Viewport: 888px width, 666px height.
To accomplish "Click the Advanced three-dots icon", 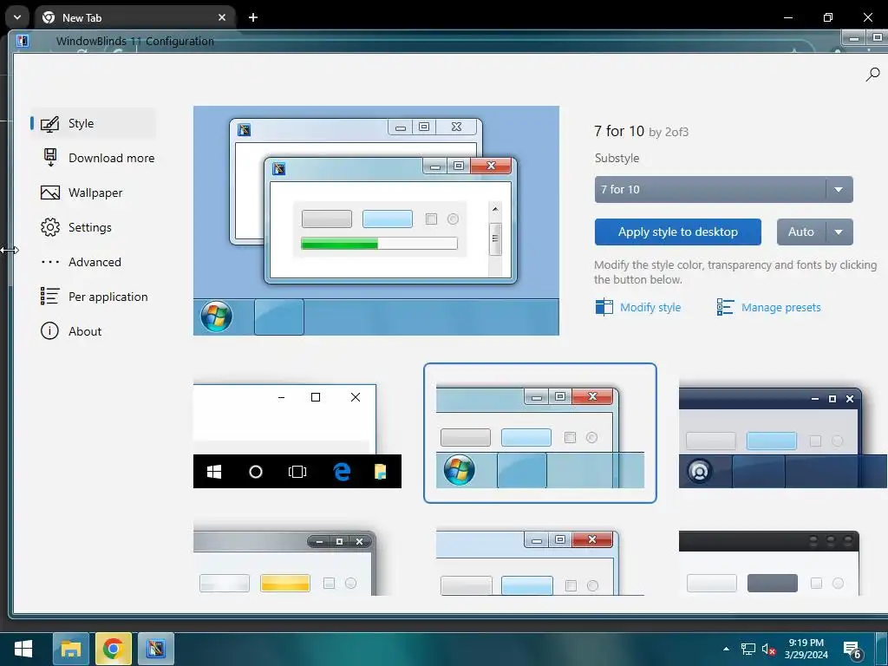I will point(49,262).
